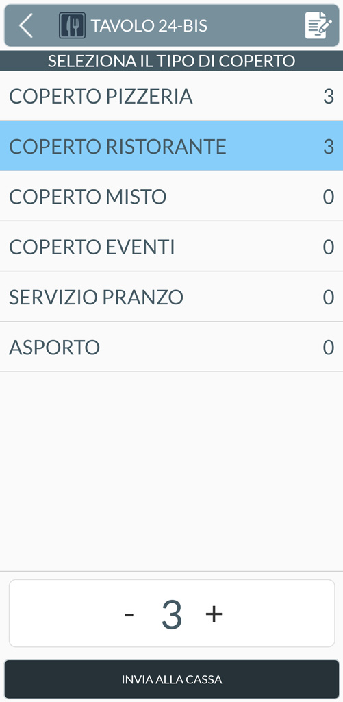This screenshot has width=343, height=702.
Task: Choose COPERTO EVENTI cover type
Action: [x=171, y=246]
